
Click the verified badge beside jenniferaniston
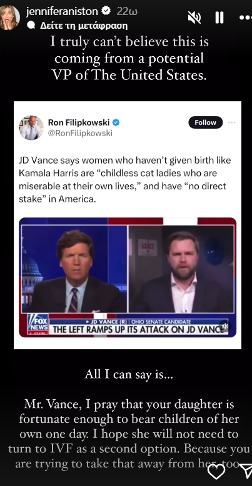click(x=106, y=11)
